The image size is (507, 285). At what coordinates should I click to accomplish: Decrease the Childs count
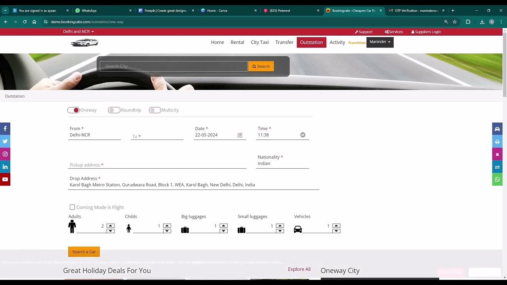[167, 231]
